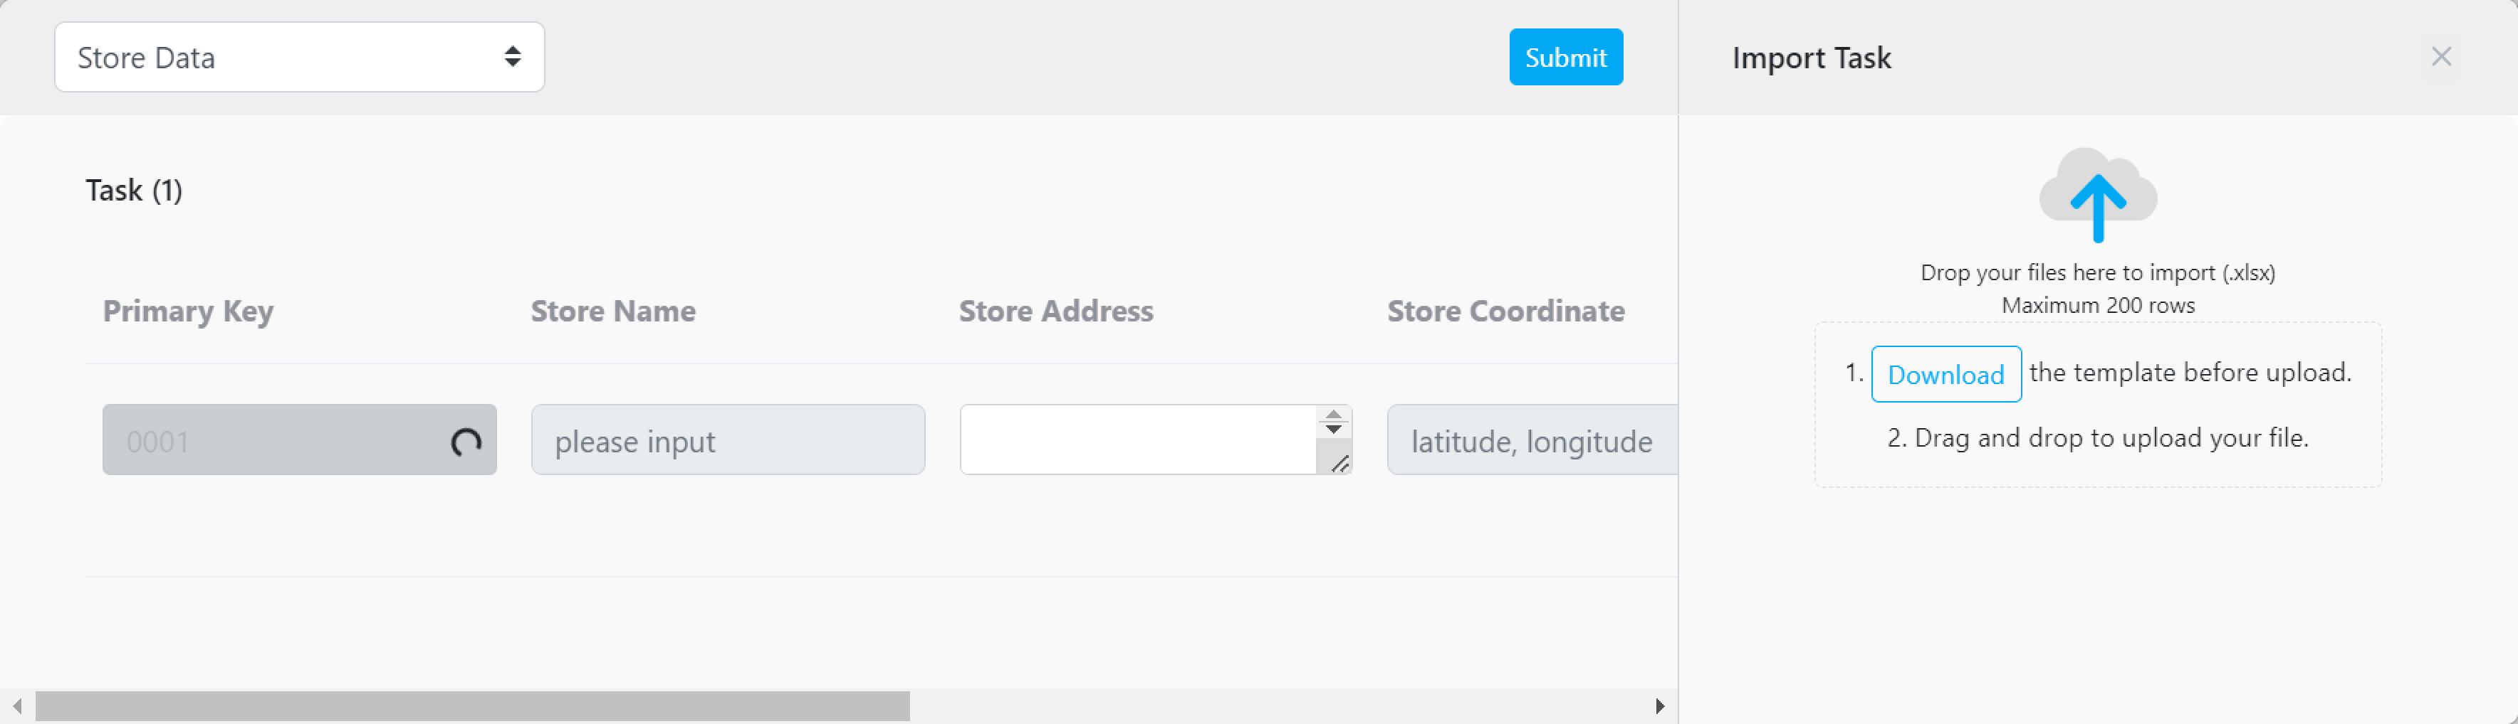Click the scroll left arrow
The image size is (2518, 724).
click(x=16, y=706)
